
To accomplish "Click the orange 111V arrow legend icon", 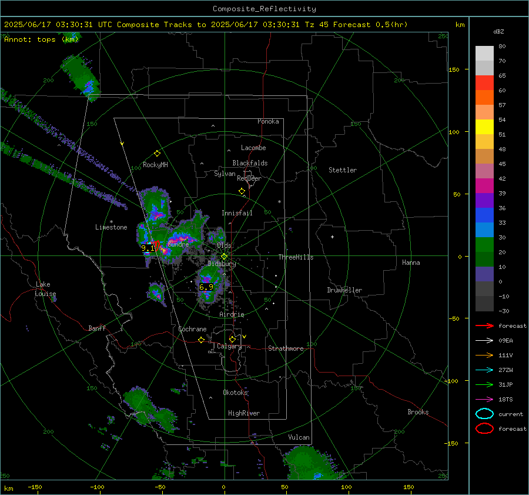I will coord(484,355).
